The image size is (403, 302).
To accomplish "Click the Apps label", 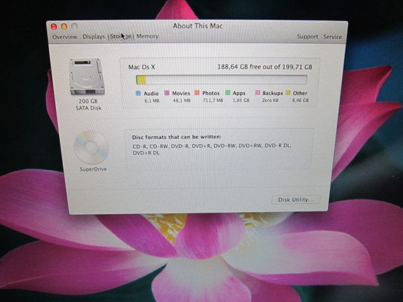I will [239, 93].
